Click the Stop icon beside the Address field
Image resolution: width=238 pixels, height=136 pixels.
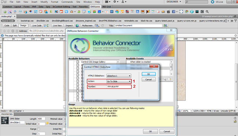(x=13, y=31)
